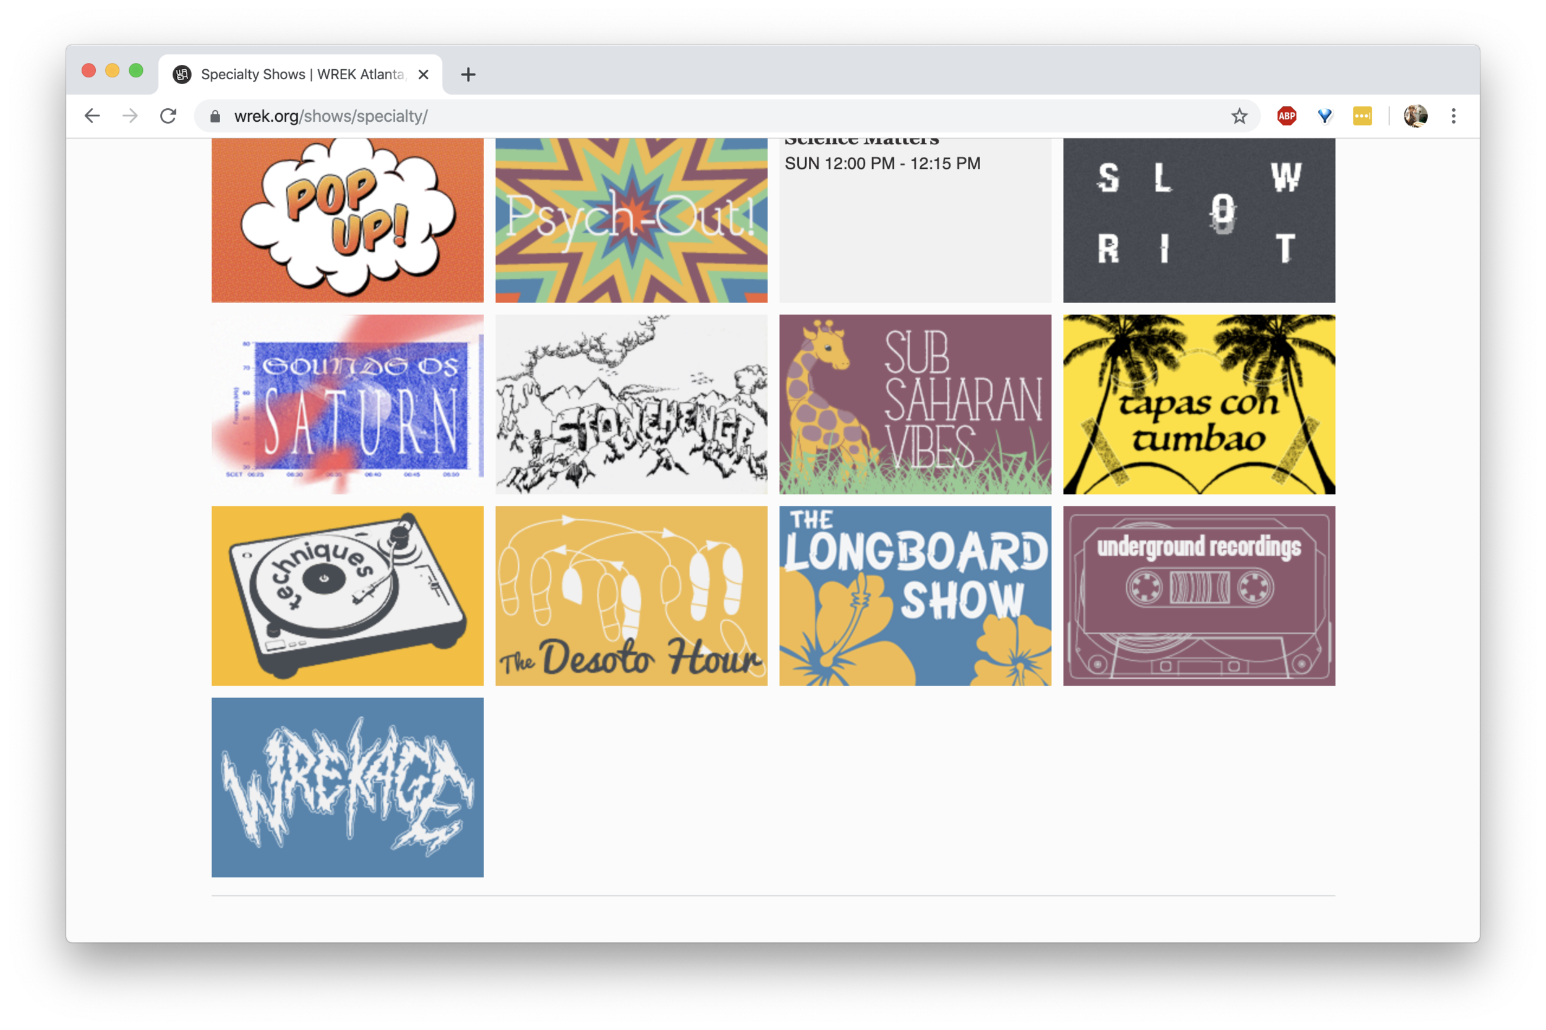
Task: Navigate back using the back arrow
Action: 92,116
